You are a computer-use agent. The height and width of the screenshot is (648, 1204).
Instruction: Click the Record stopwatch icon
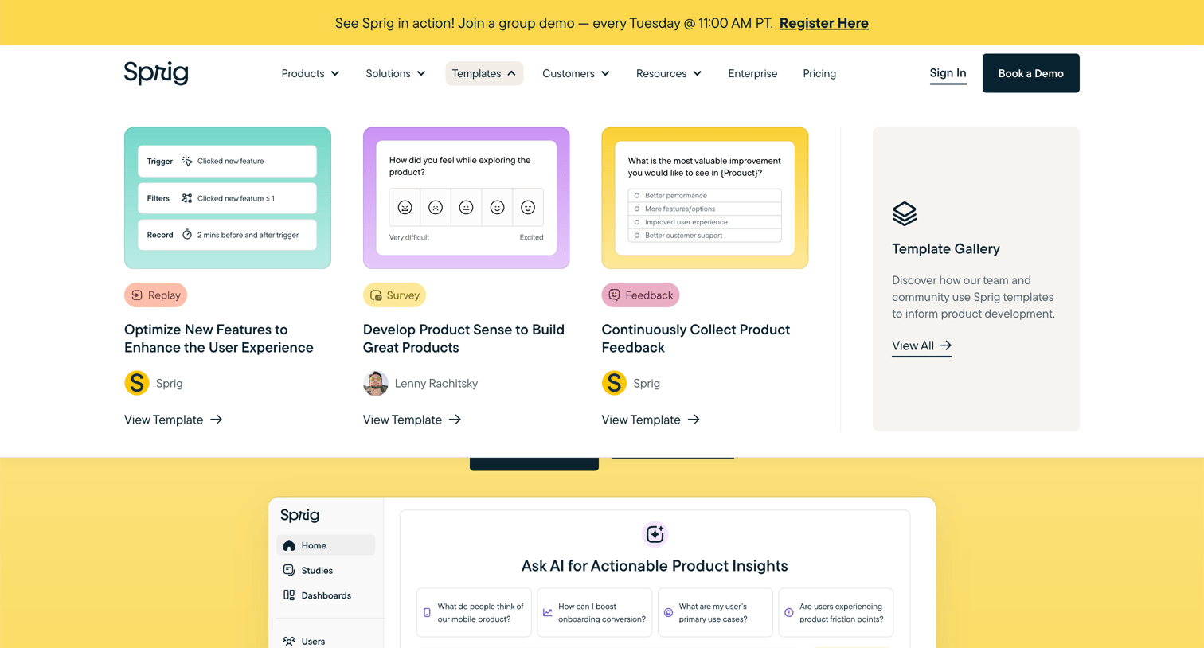(x=187, y=235)
